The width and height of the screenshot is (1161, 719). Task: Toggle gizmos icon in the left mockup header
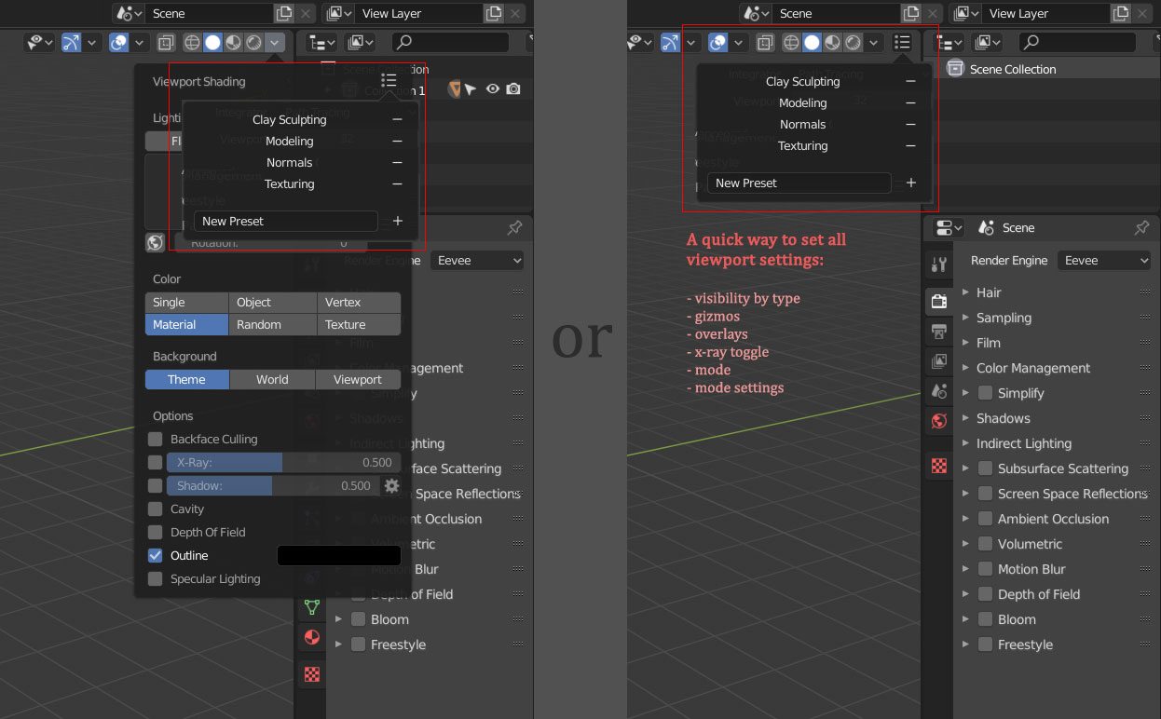click(72, 43)
